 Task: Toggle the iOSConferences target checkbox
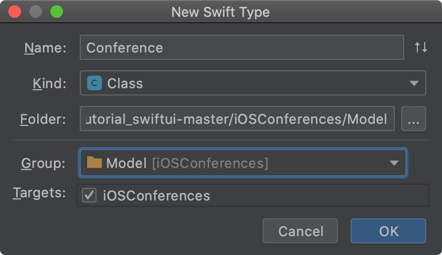[x=89, y=195]
